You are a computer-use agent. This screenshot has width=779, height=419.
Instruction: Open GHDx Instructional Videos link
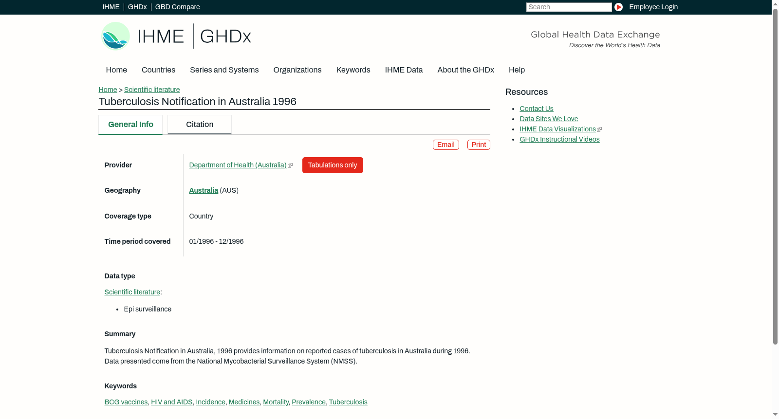[x=559, y=140]
